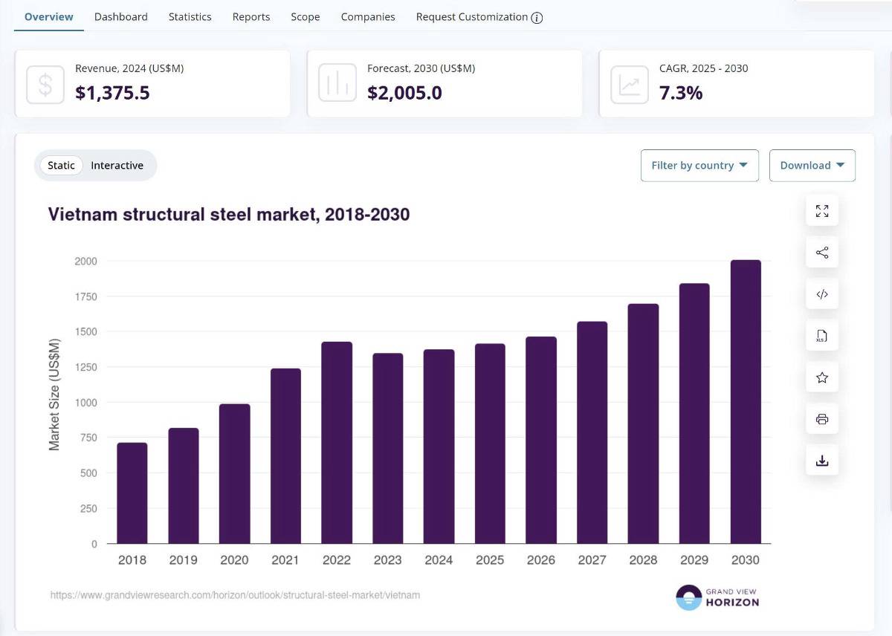
Task: Select the 2030 bar in the chart
Action: [746, 402]
